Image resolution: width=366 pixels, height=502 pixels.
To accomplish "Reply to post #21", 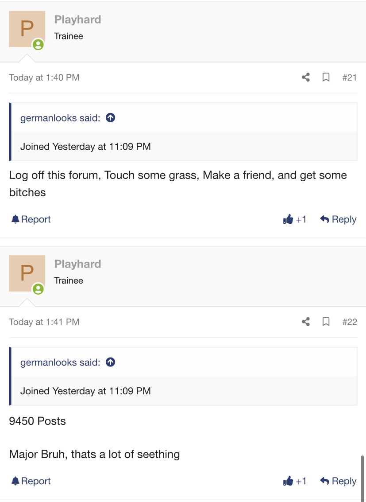I will click(x=338, y=219).
